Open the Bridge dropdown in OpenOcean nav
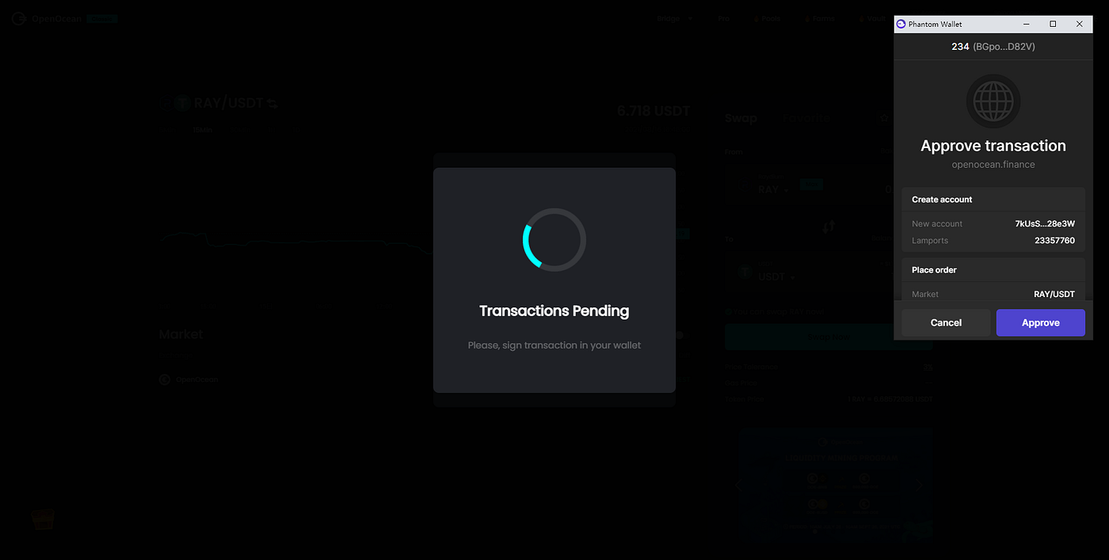1109x560 pixels. (675, 18)
